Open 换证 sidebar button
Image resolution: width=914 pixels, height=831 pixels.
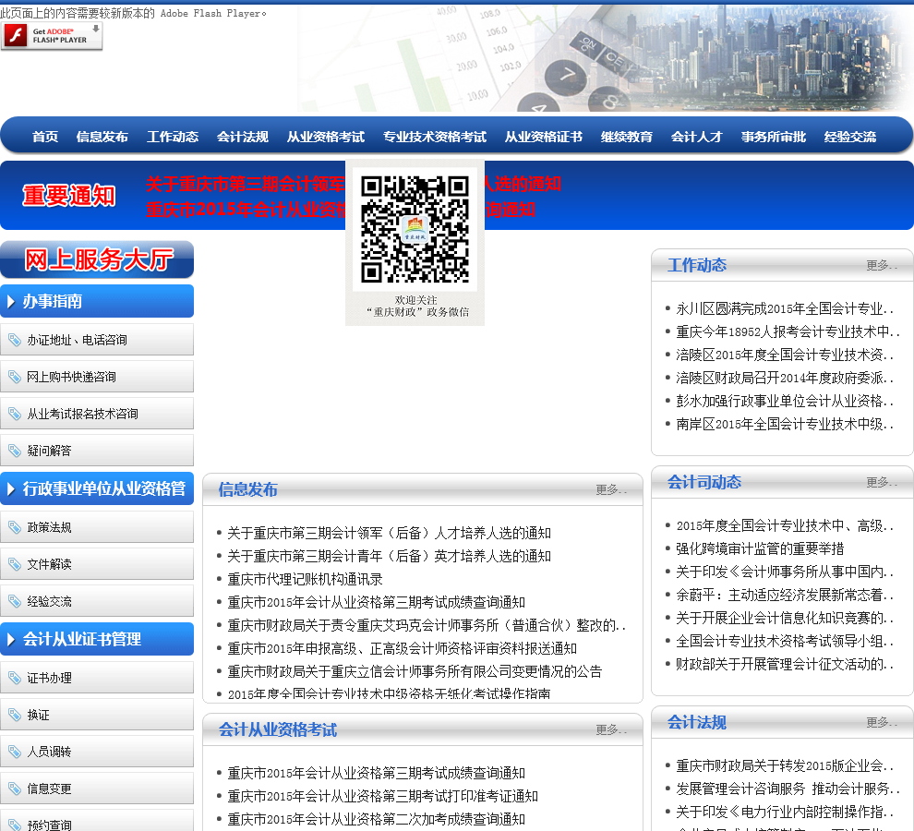pyautogui.click(x=97, y=715)
